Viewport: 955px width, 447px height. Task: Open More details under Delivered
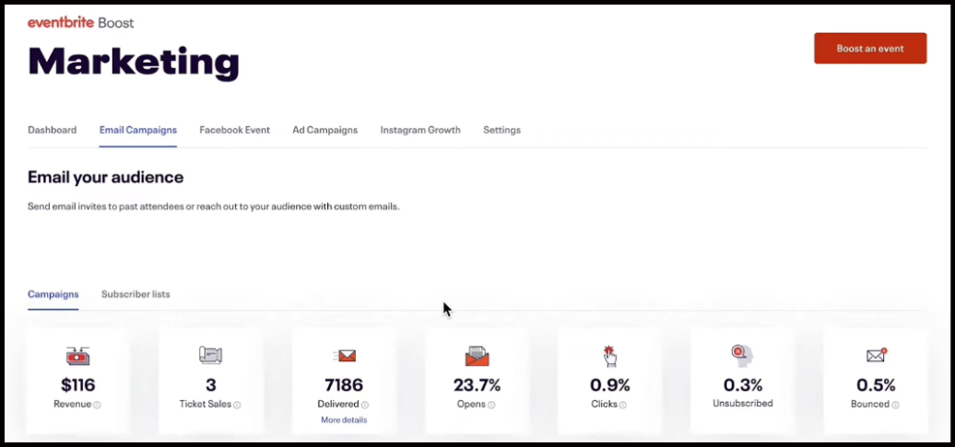(344, 420)
